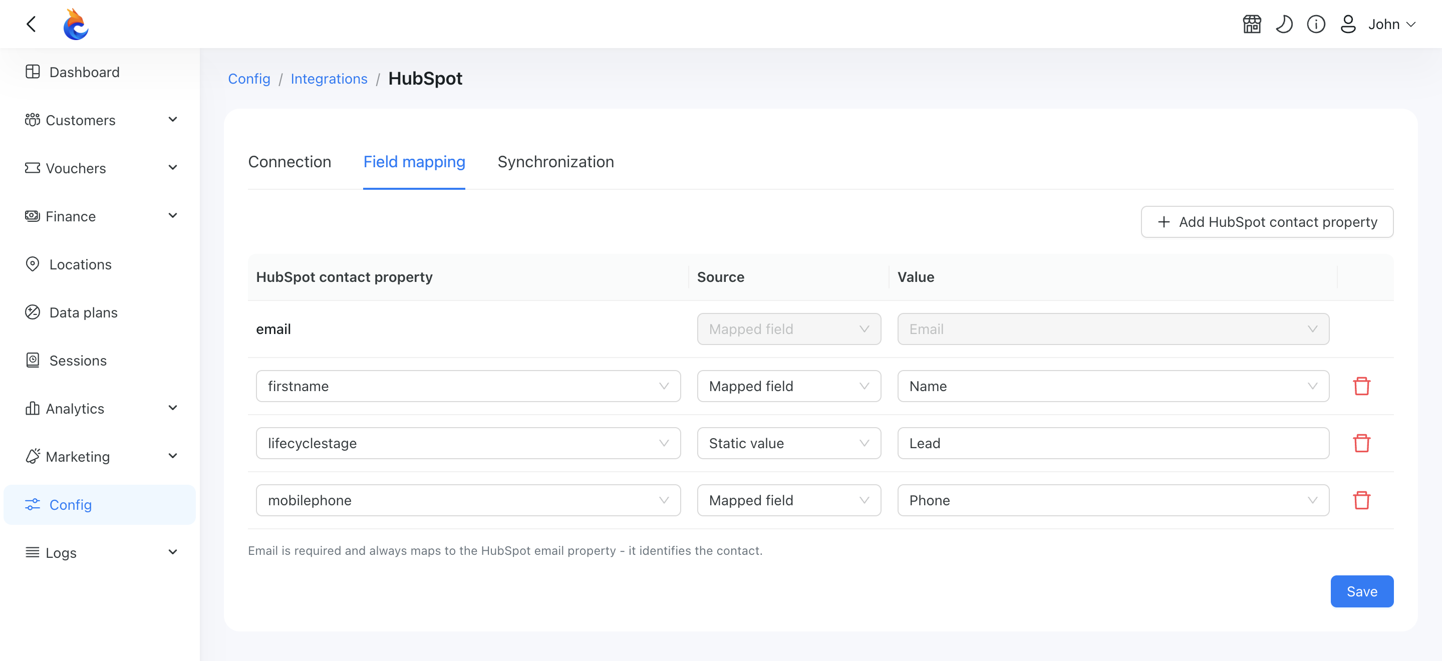Open Source dropdown for firstname row

pos(789,386)
